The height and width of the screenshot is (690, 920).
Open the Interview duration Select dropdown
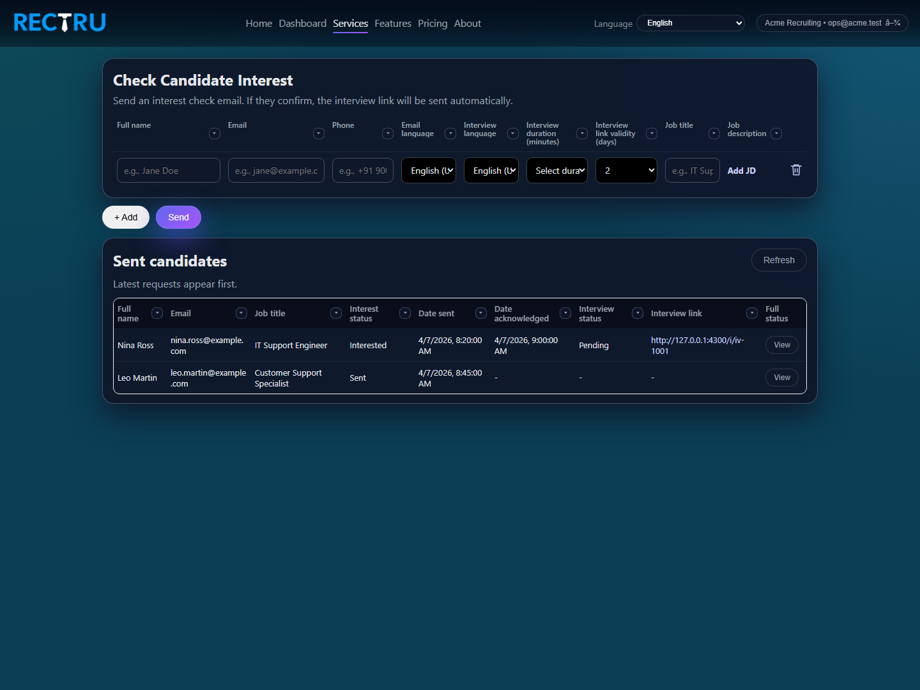pyautogui.click(x=556, y=170)
